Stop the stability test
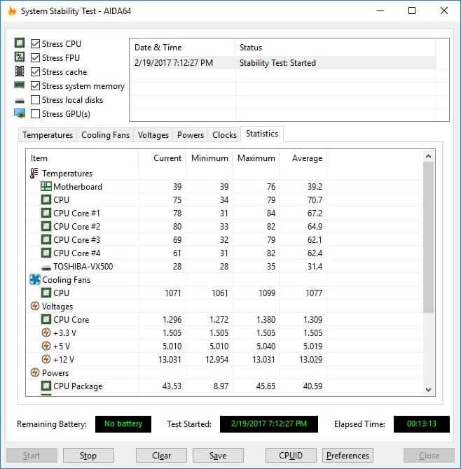The height and width of the screenshot is (469, 461). click(88, 456)
